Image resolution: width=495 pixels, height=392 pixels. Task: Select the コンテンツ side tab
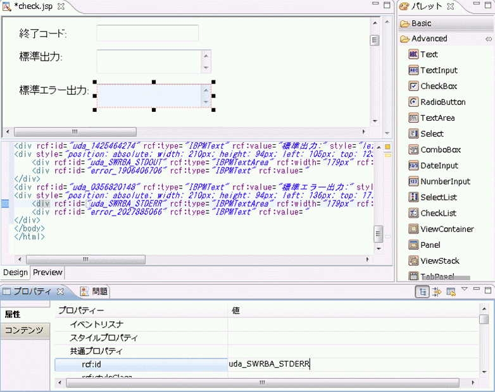pos(24,330)
